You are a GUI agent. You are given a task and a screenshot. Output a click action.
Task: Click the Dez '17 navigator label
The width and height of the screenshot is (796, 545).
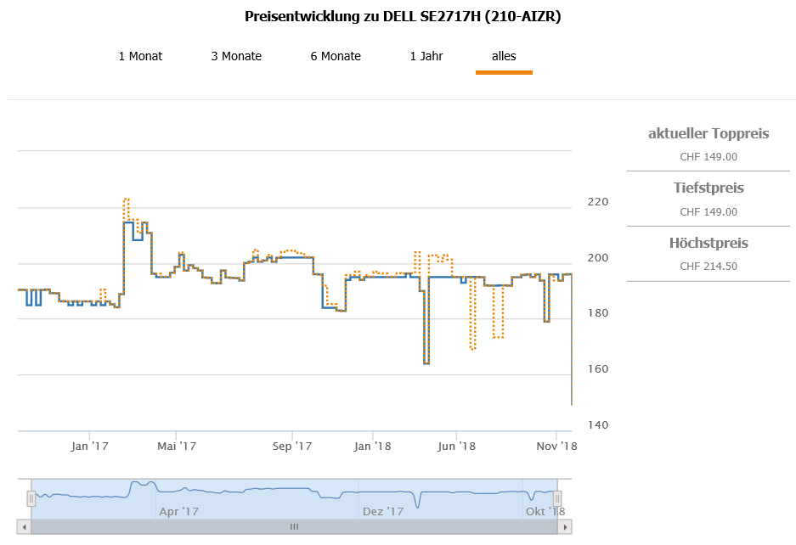(382, 511)
